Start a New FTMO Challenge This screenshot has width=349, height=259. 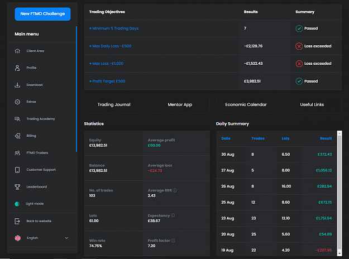[42, 14]
